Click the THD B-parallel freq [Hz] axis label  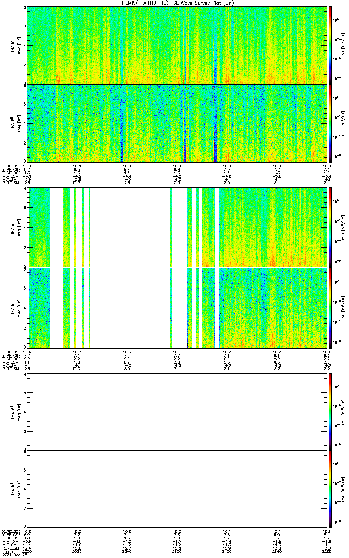click(x=20, y=307)
